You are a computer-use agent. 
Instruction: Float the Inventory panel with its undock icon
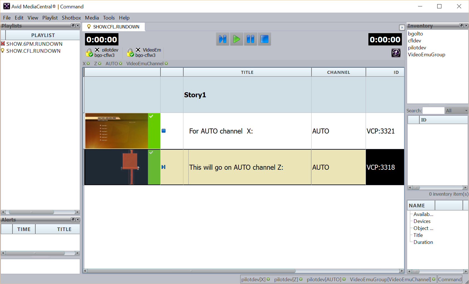coord(461,26)
